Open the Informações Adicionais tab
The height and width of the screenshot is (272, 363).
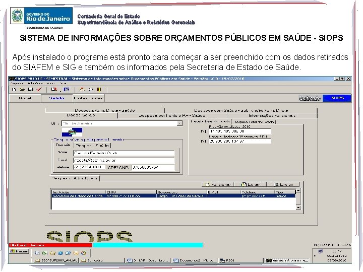[272, 115]
